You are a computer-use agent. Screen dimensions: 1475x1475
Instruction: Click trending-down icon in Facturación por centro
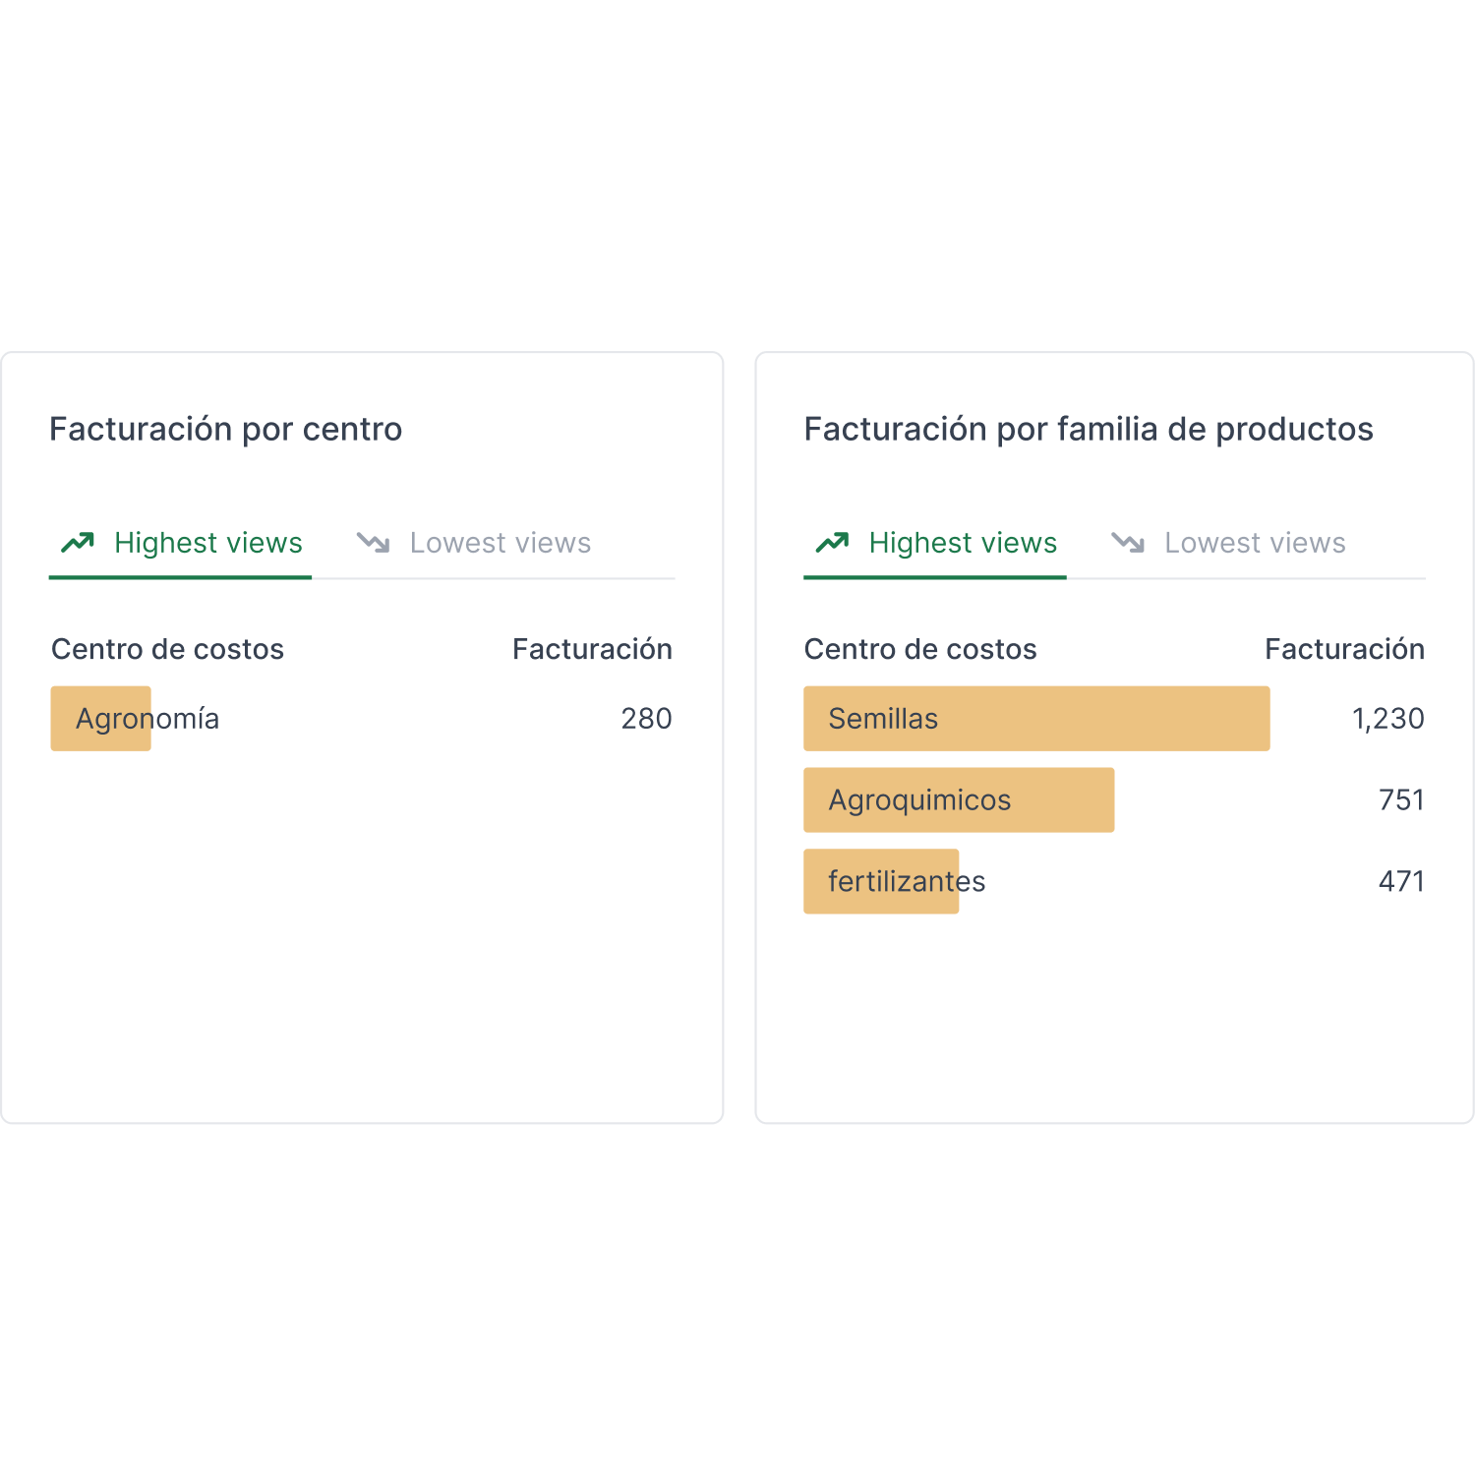click(374, 543)
